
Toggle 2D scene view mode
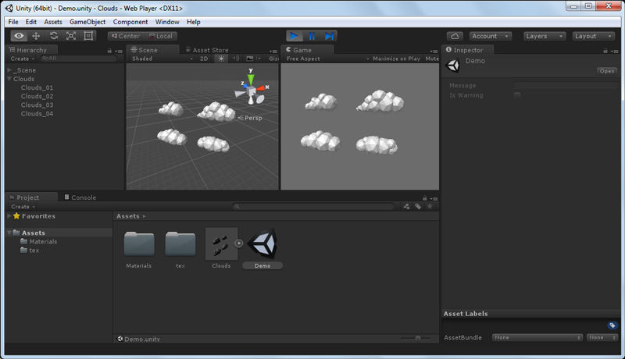(x=204, y=59)
